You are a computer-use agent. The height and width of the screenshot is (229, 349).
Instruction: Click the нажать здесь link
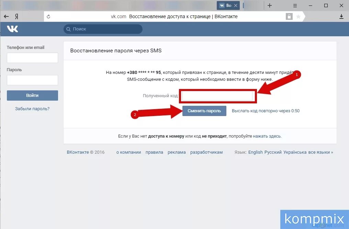[x=267, y=136]
